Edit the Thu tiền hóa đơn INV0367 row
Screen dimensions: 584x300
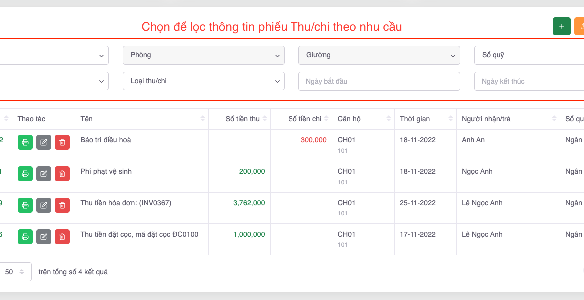[x=44, y=205]
